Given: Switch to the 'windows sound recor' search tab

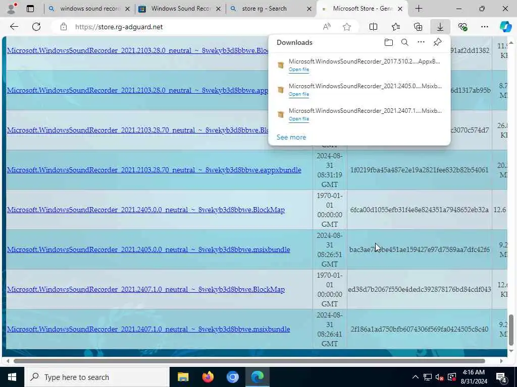Looking at the screenshot, I should [x=89, y=9].
